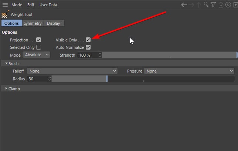Click the Strength stepper arrows

100,55
